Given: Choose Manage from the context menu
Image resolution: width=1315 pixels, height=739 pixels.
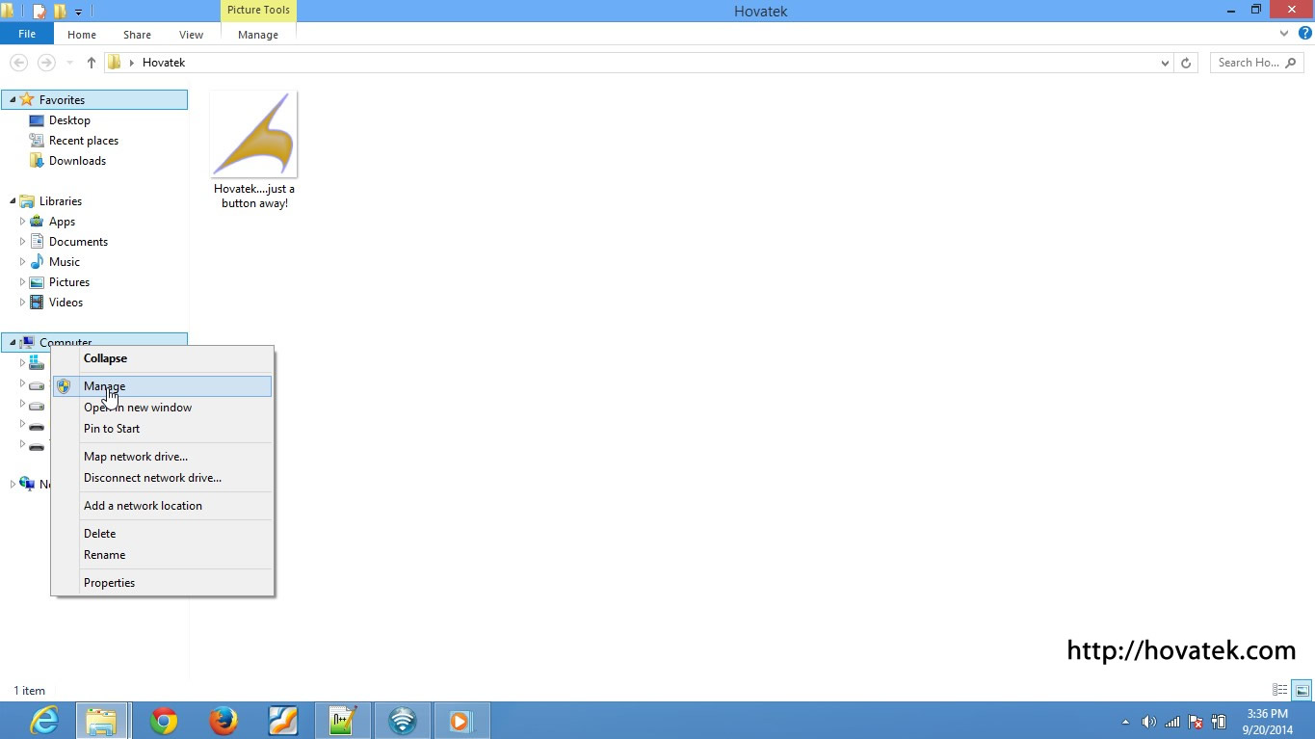Looking at the screenshot, I should coord(104,386).
